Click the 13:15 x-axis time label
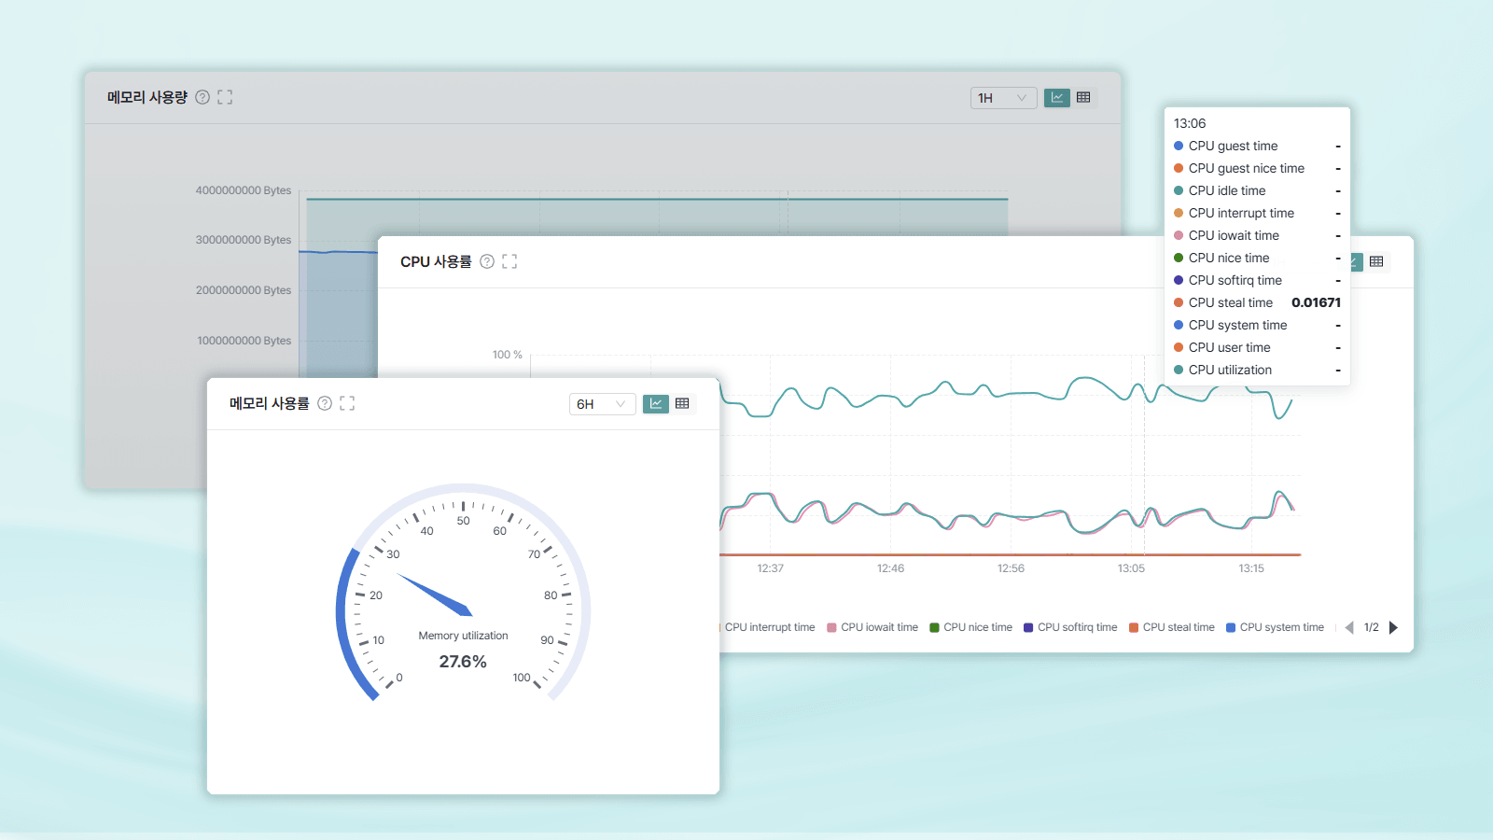The width and height of the screenshot is (1493, 840). point(1252,568)
